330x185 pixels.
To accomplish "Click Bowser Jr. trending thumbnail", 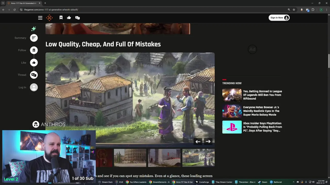I will click(232, 111).
